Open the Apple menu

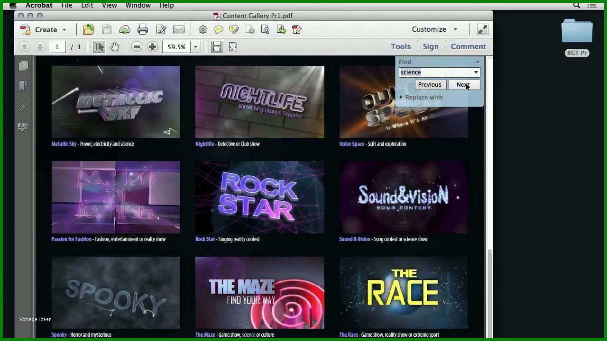click(x=13, y=5)
